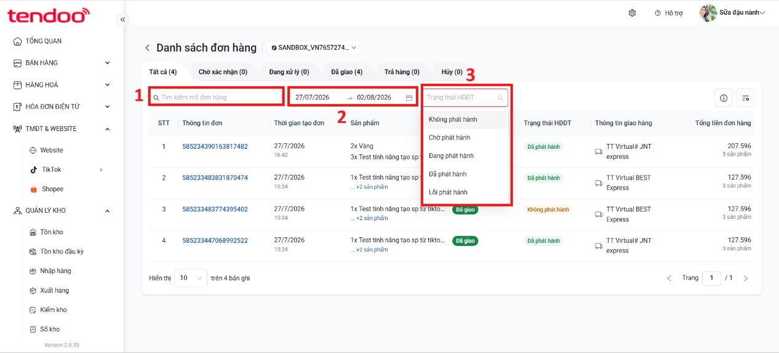The image size is (779, 353).
Task: Go back using the arrow beside Danh sách đơn hàng
Action: coord(147,48)
